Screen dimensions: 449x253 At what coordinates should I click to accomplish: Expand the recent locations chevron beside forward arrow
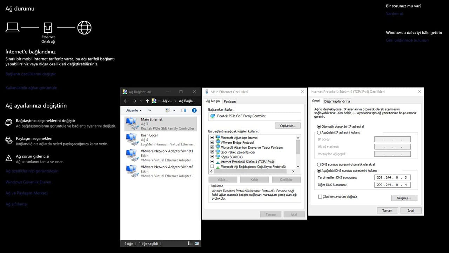(141, 101)
